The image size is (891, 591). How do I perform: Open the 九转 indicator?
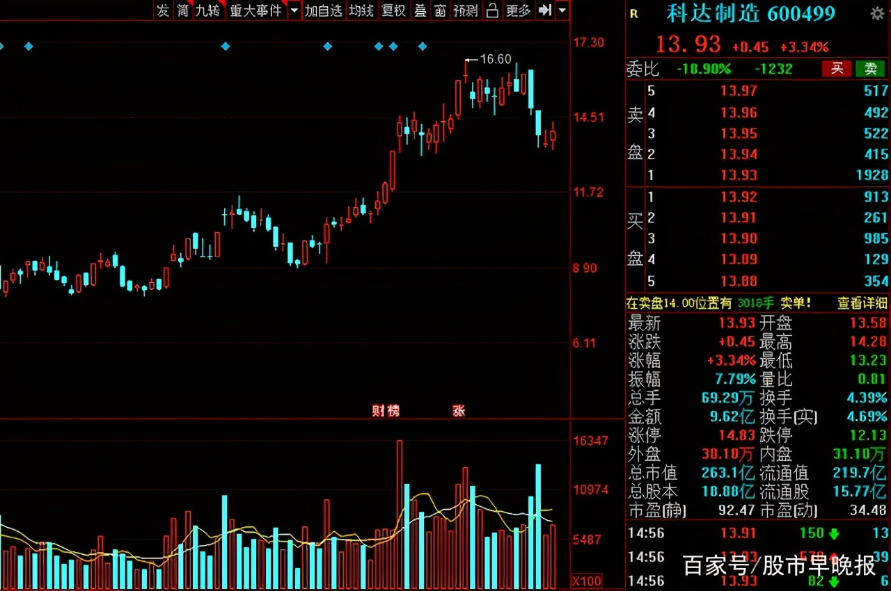pos(208,10)
